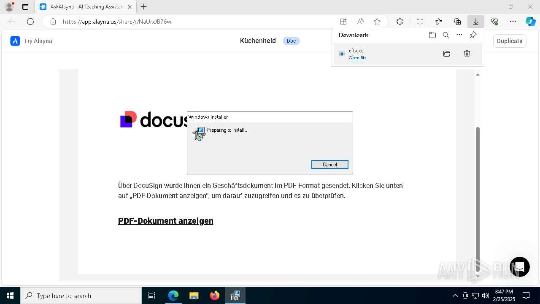The image size is (540, 304).
Task: Click the Doc badge next to Küchenheld
Action: [x=291, y=41]
